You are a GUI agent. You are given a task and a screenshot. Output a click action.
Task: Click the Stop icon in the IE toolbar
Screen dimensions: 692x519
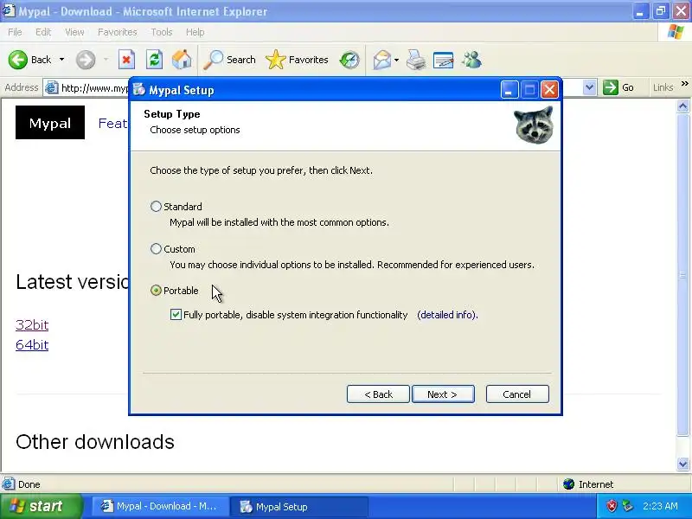click(126, 60)
